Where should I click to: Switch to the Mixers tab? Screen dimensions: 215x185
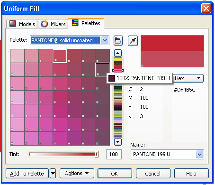(x=53, y=24)
